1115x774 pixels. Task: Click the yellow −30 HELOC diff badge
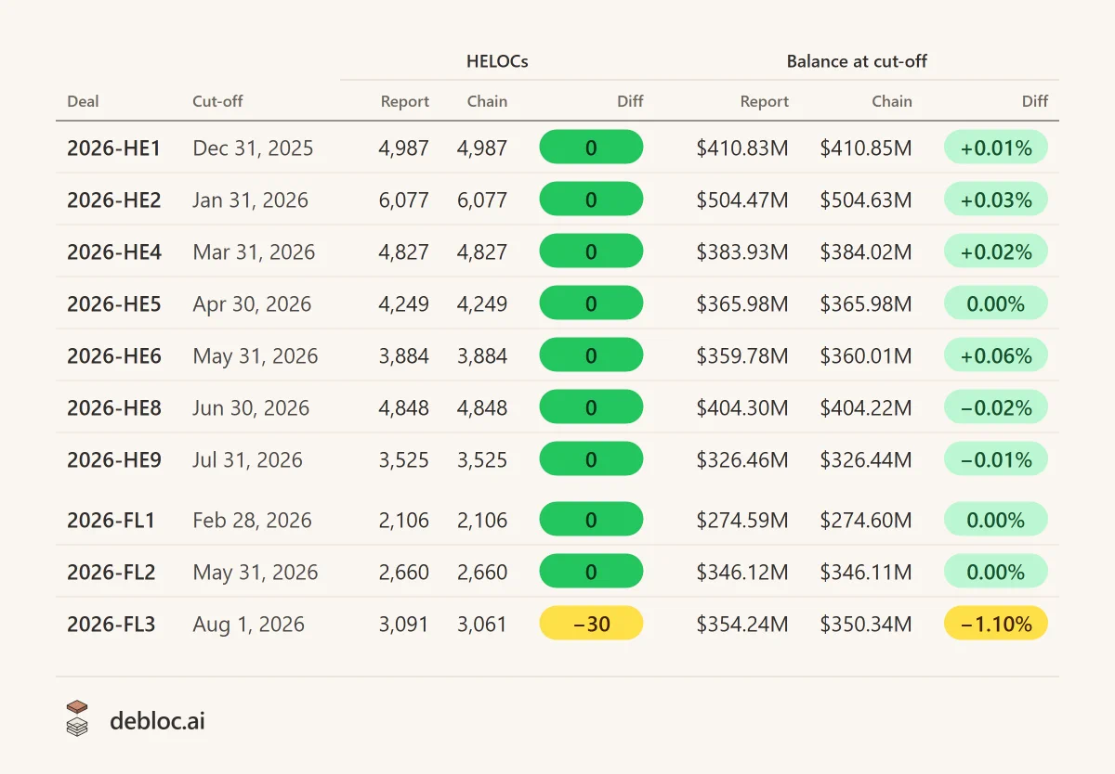(x=591, y=624)
